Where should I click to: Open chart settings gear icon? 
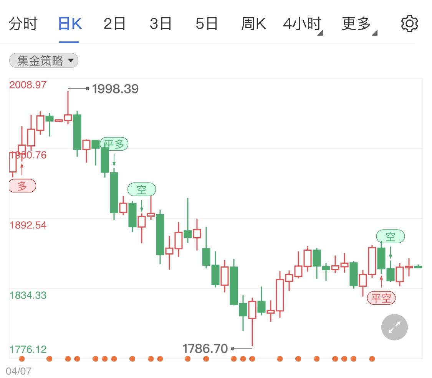pos(409,24)
